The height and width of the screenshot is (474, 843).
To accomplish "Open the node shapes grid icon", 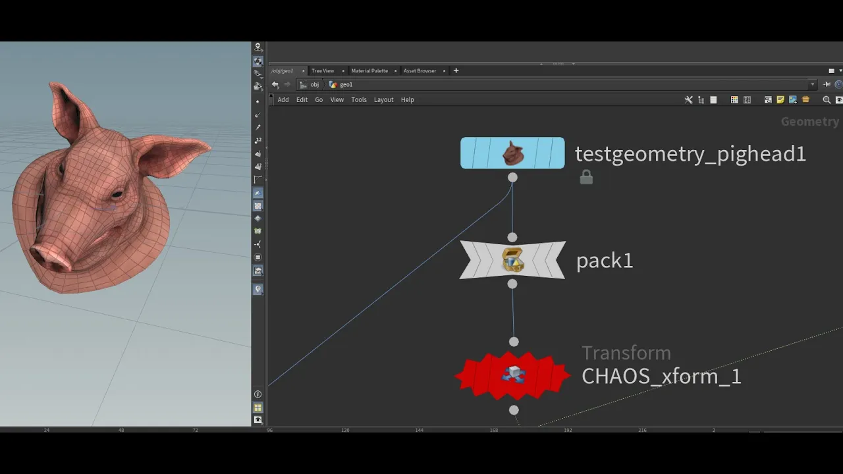I will [x=747, y=100].
